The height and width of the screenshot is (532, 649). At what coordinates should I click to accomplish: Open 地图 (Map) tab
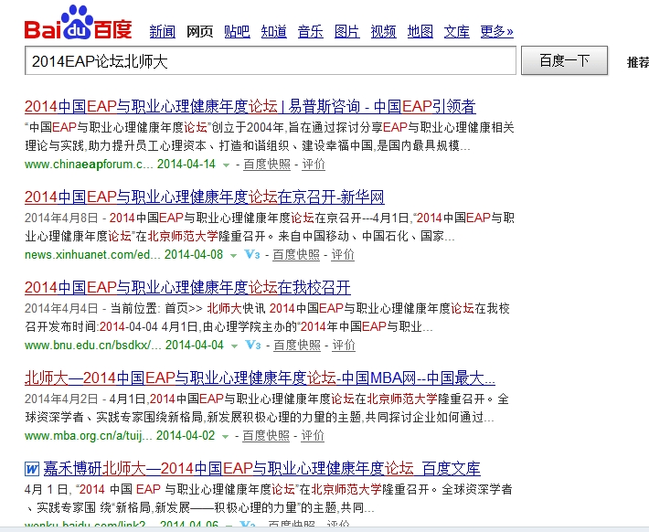click(420, 32)
